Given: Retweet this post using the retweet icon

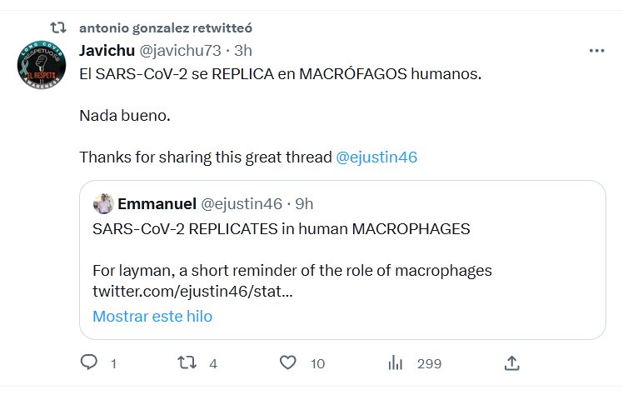Looking at the screenshot, I should 188,362.
